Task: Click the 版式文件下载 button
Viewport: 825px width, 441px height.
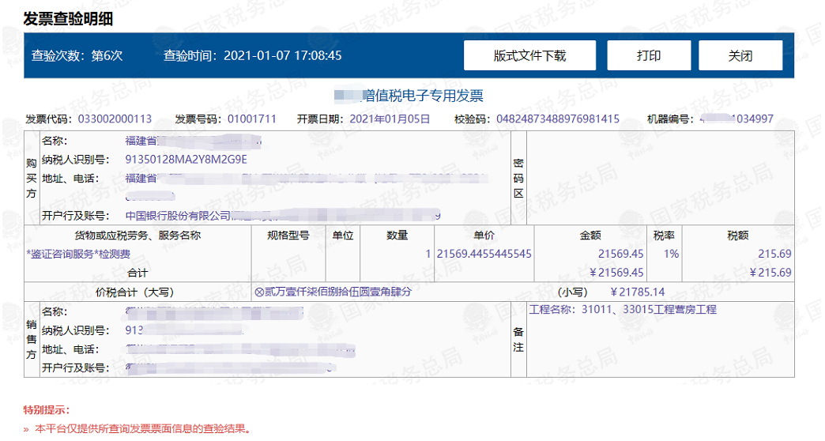Action: pyautogui.click(x=529, y=55)
